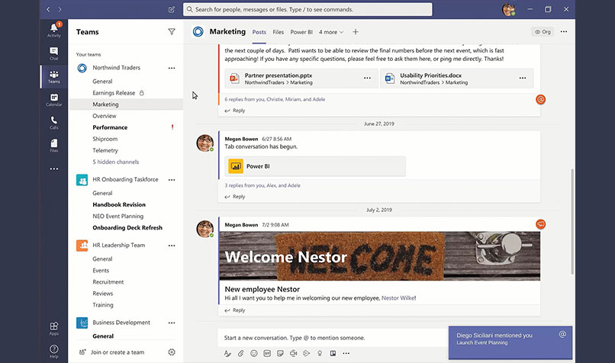Open the Files icon in sidebar
615x363 pixels.
click(x=53, y=145)
